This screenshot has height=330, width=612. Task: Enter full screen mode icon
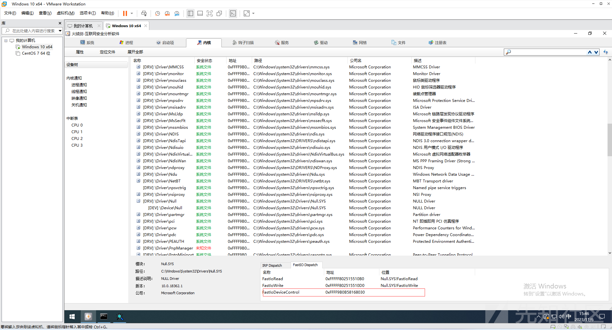click(x=210, y=13)
